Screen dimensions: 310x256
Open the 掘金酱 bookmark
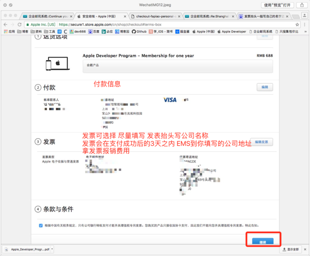(182, 31)
